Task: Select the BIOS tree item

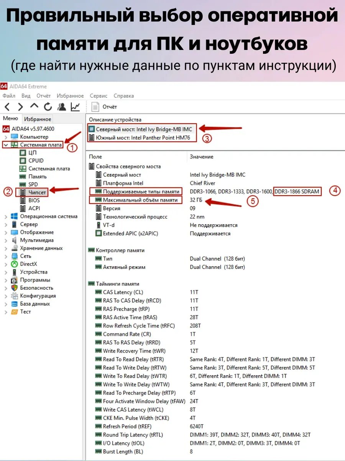Action: click(29, 200)
